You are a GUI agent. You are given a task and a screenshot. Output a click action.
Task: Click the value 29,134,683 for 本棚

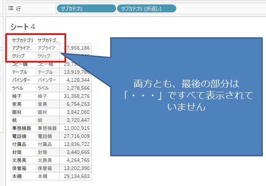[76, 176]
